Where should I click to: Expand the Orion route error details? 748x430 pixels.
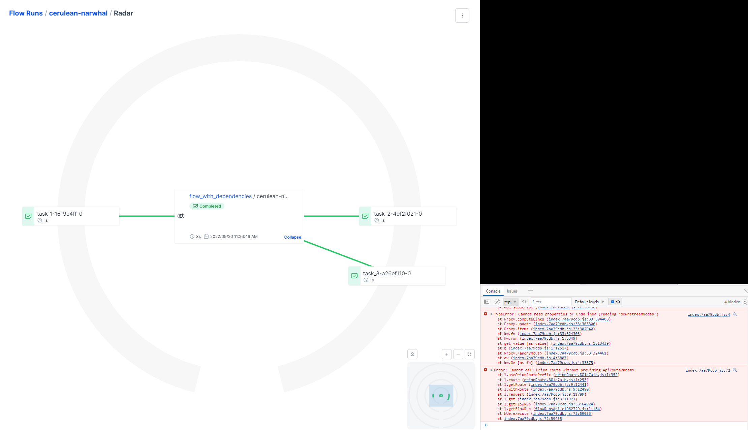pyautogui.click(x=491, y=370)
